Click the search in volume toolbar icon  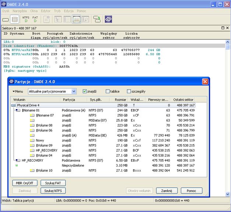pyautogui.click(x=85, y=19)
